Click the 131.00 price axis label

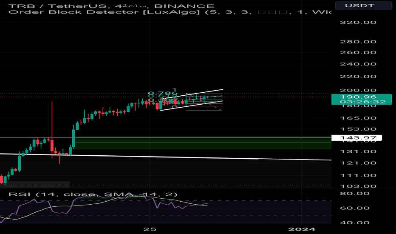click(358, 151)
